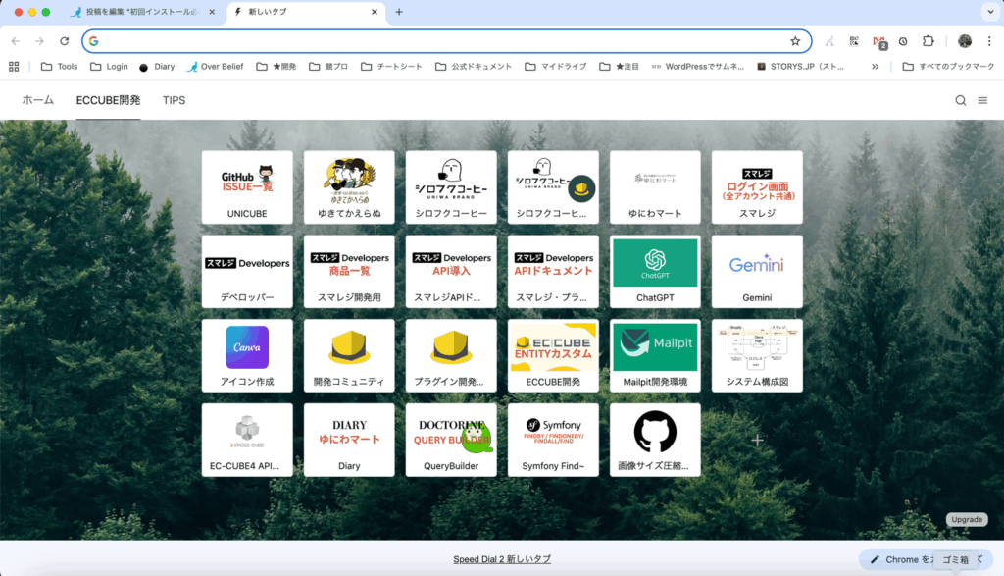The width and height of the screenshot is (1004, 576).
Task: Add a new dial with plus sign
Action: 757,440
